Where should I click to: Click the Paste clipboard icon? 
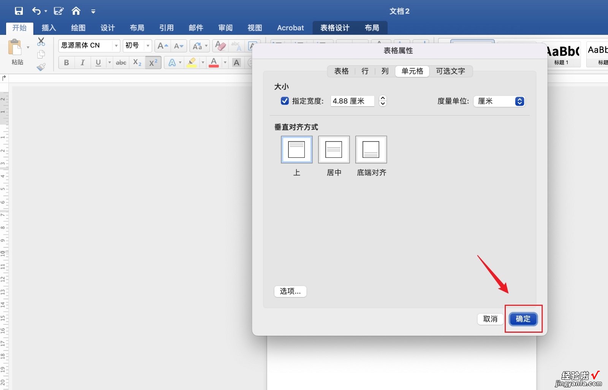coord(15,47)
